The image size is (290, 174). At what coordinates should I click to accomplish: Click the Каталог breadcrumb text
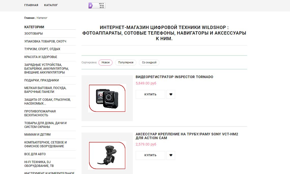click(42, 18)
